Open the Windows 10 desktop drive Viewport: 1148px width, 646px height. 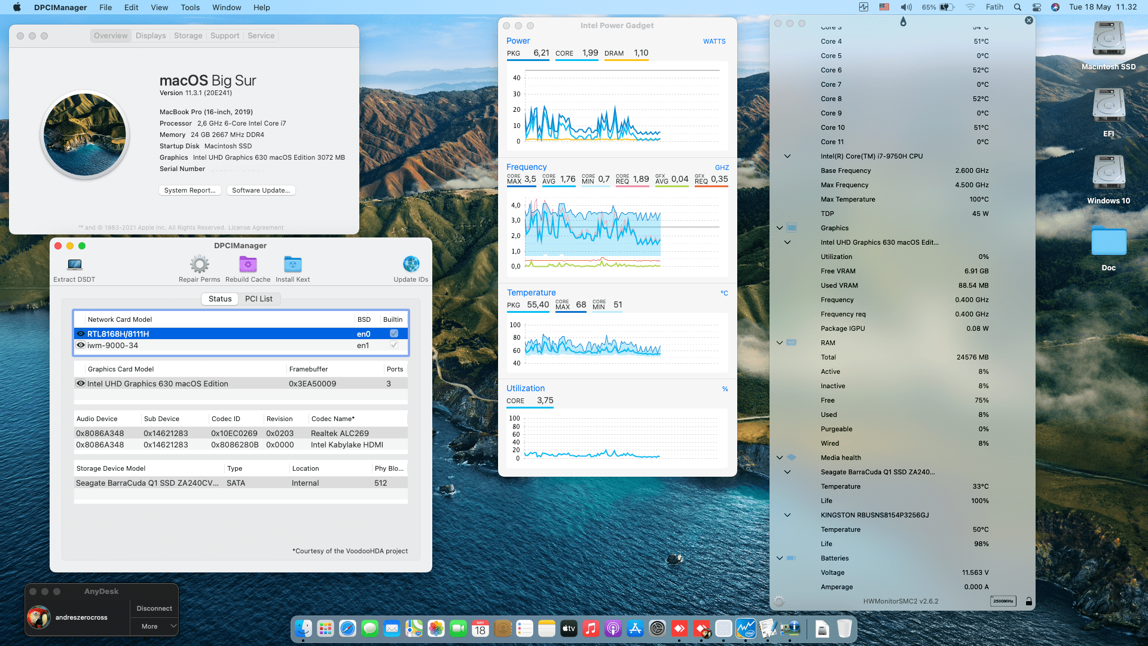(1109, 180)
